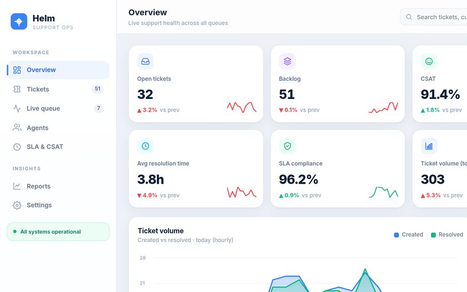Image resolution: width=467 pixels, height=292 pixels.
Task: Click the Helm logo icon
Action: 19,22
